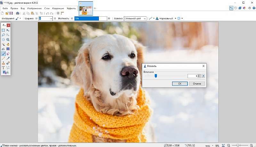Select the Magic Wand tool
256x147 pixels.
pos(4,44)
